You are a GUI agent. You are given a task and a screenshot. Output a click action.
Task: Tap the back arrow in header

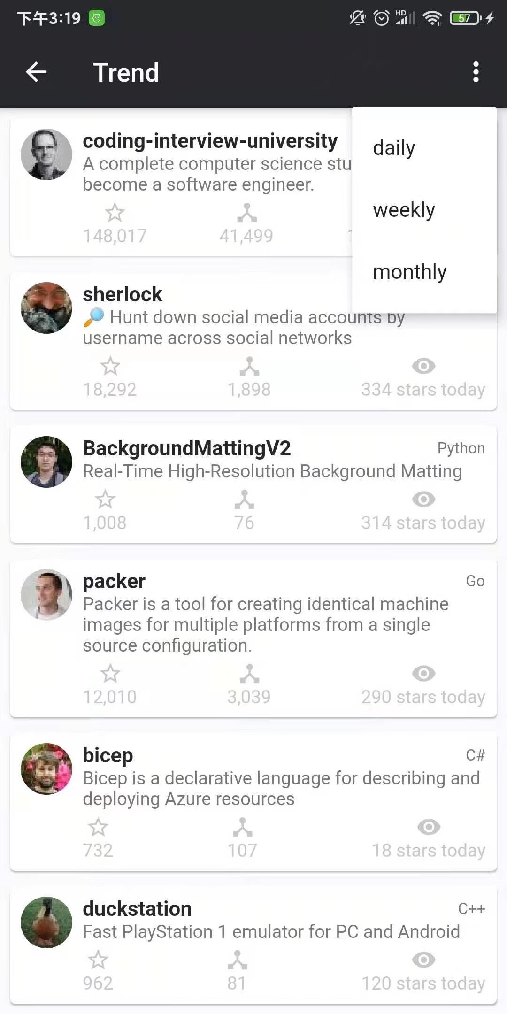point(36,72)
